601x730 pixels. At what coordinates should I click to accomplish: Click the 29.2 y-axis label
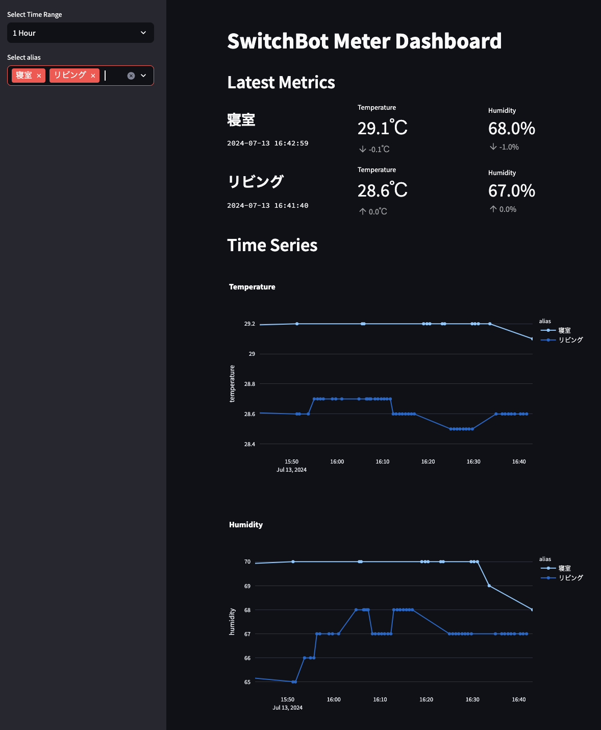point(249,324)
